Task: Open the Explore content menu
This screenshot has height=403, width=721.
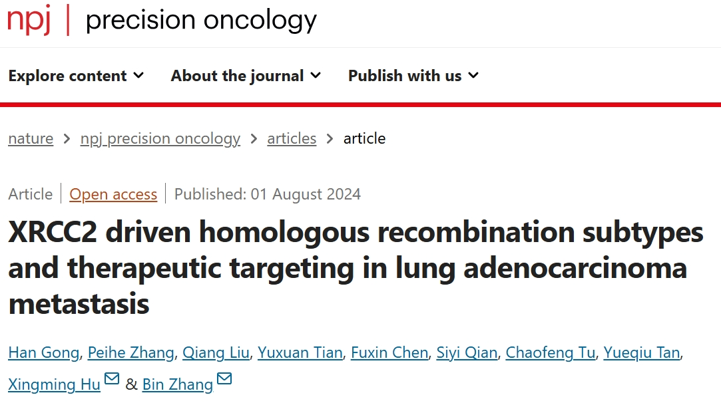Action: coord(76,75)
